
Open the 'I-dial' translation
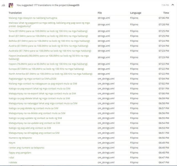(11, 158)
